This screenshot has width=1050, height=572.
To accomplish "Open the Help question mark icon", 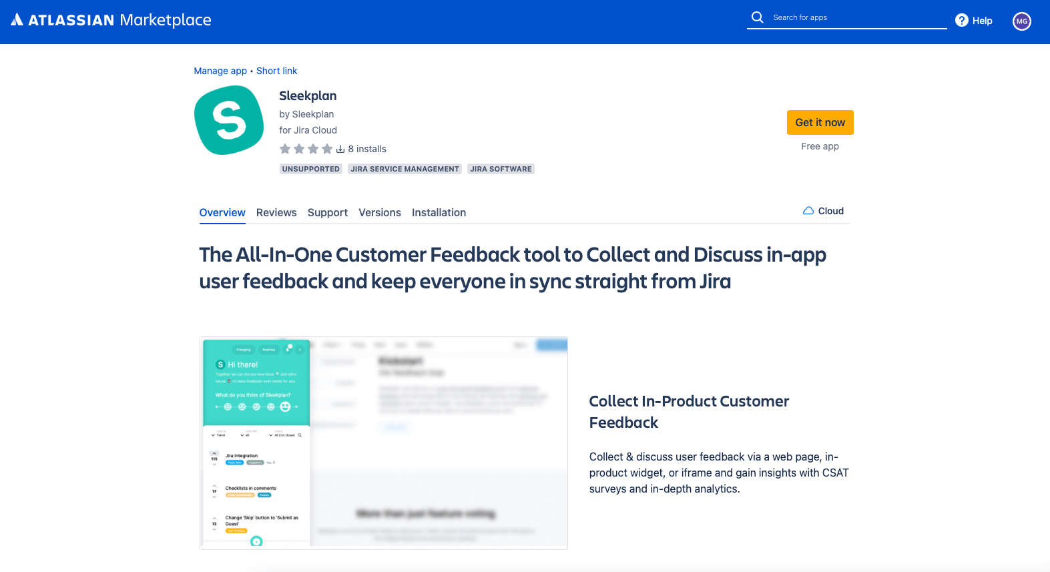I will tap(961, 21).
